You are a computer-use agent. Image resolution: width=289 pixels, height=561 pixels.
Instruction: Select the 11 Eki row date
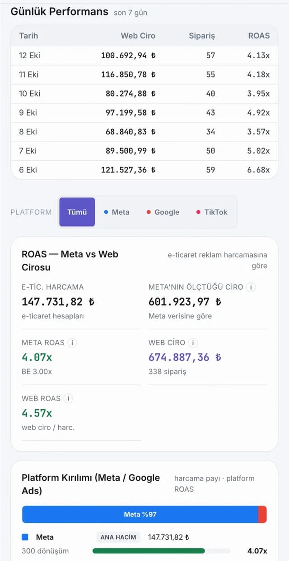click(29, 75)
